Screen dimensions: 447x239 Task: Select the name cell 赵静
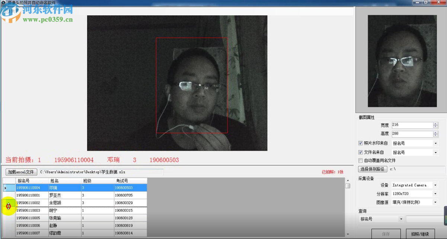[x=65, y=226]
